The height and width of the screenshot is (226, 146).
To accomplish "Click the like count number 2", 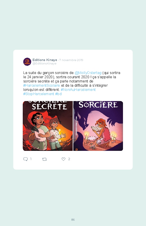I will (69, 159).
